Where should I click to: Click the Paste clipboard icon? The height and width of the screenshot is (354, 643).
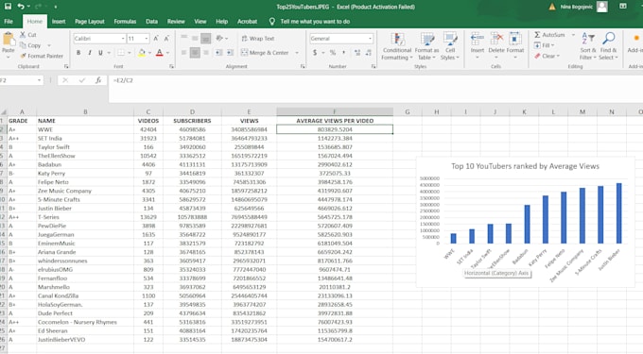tap(9, 40)
